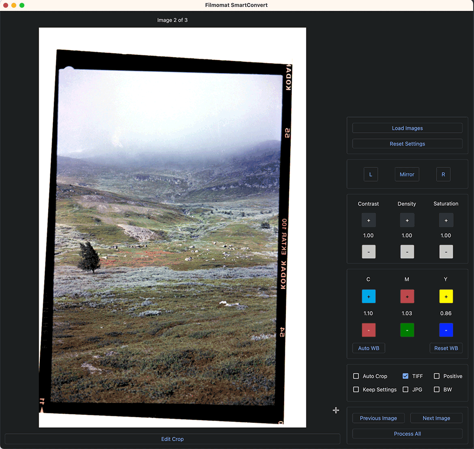Open the Edit Crop view
474x449 pixels.
tap(172, 439)
